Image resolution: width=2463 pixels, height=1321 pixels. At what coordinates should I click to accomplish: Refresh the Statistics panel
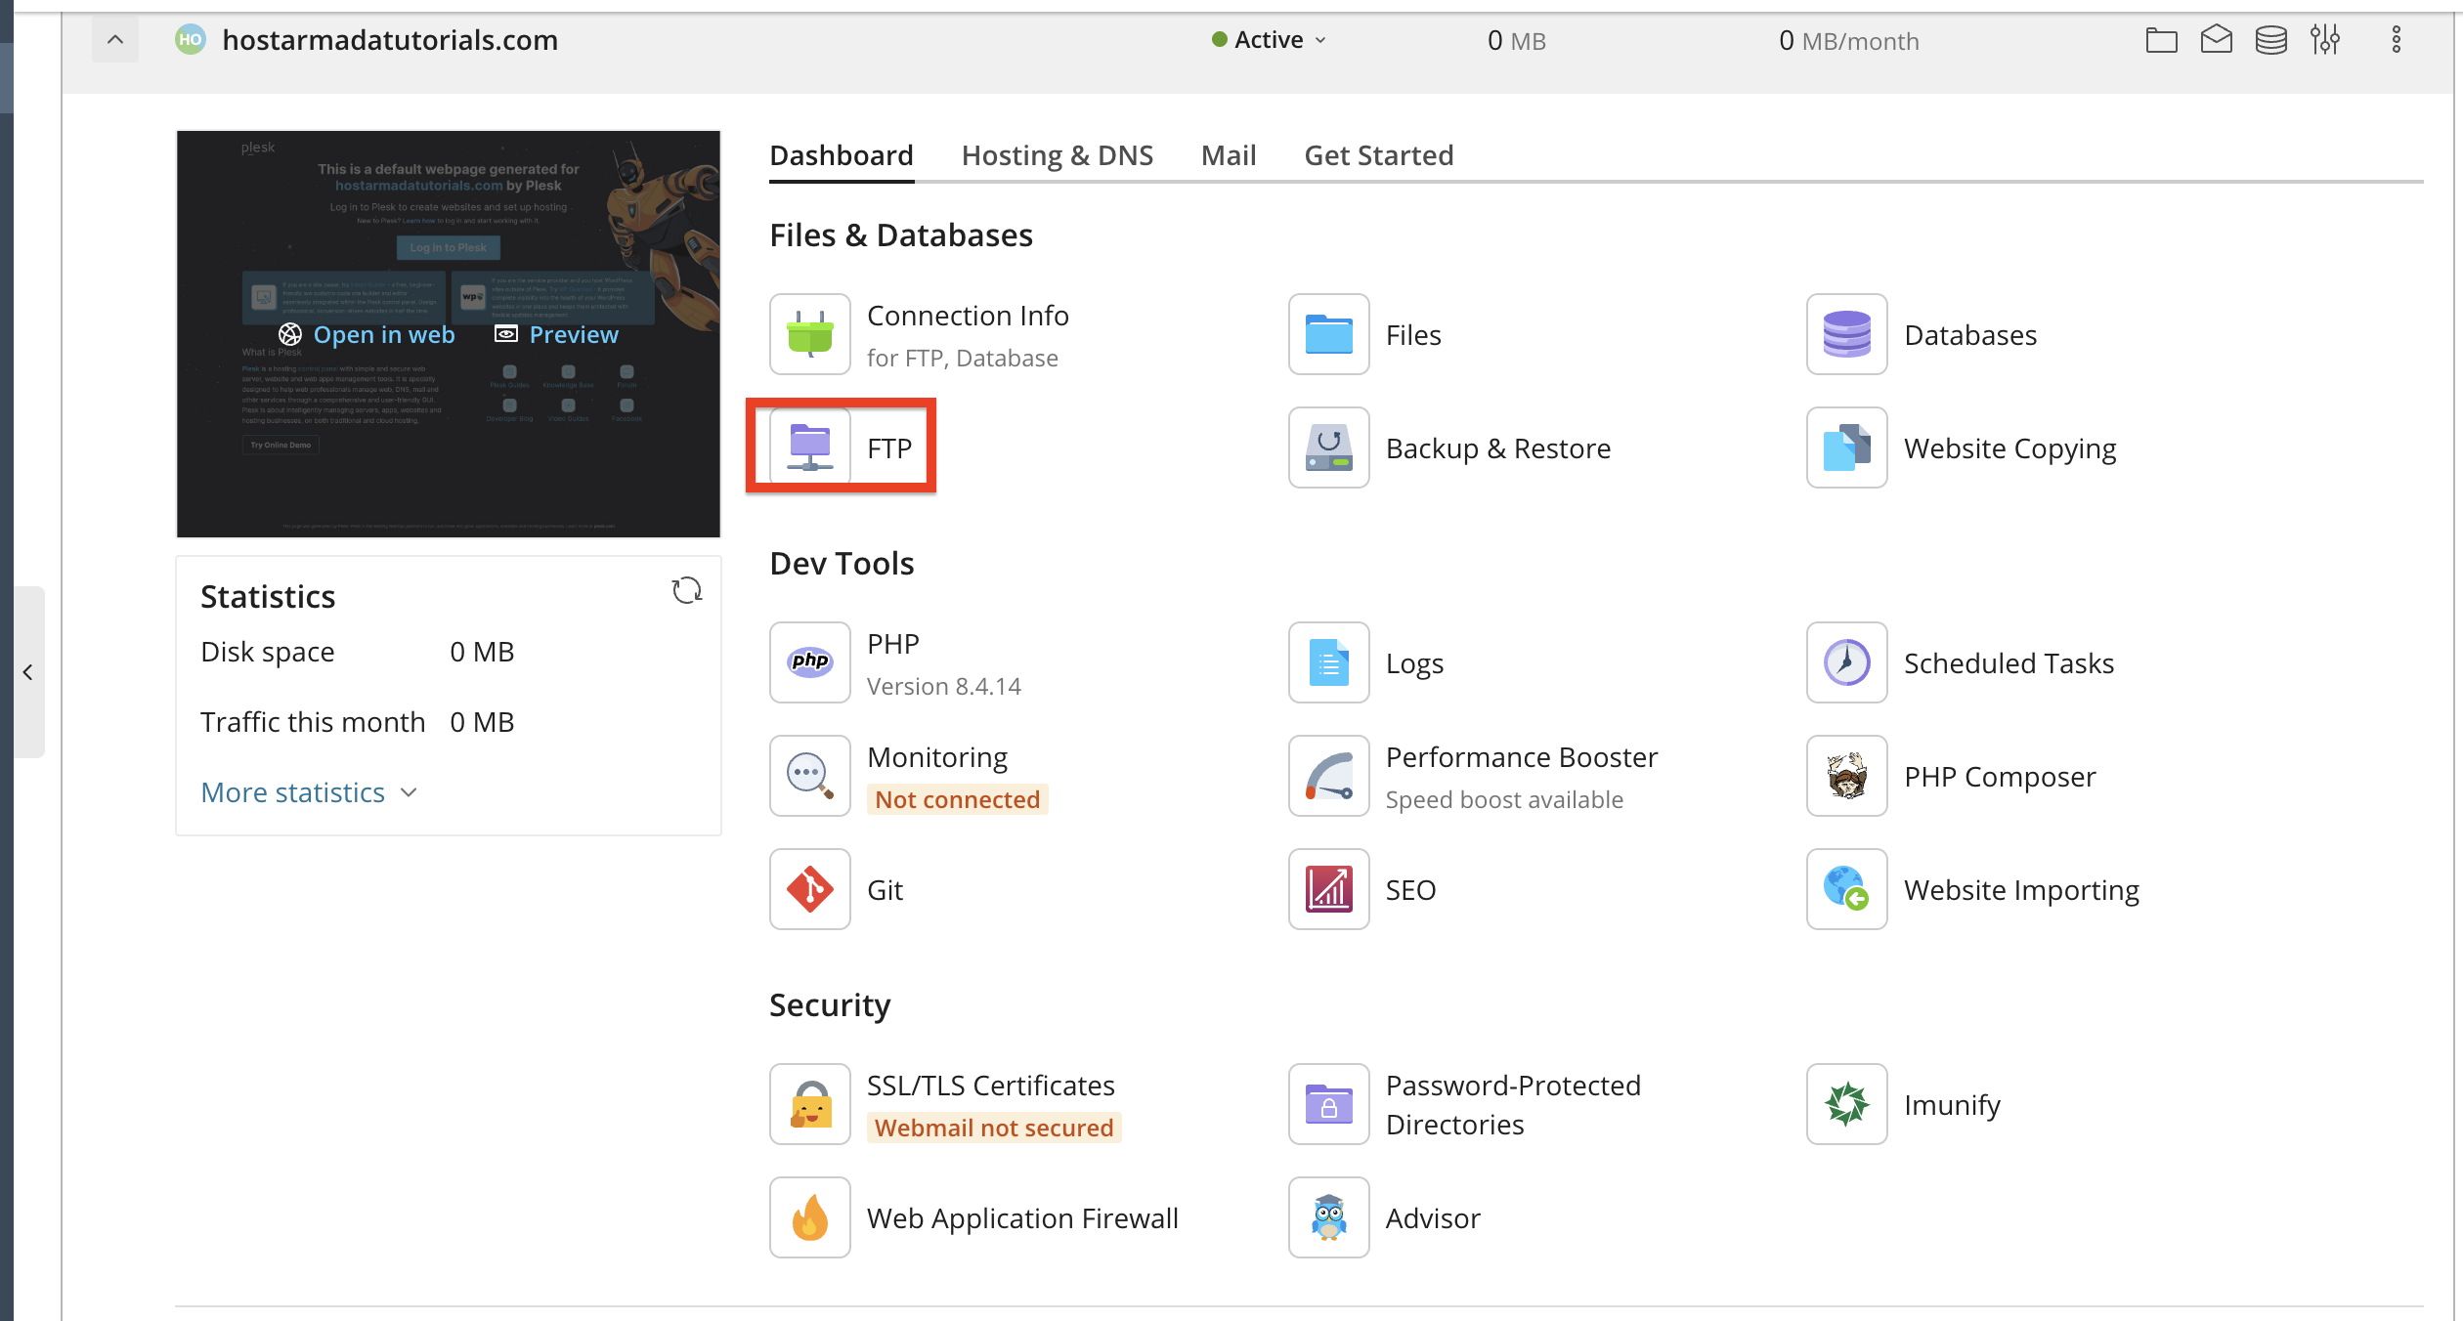coord(687,590)
